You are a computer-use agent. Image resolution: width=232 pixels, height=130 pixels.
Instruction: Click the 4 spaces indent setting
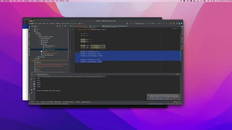[173, 104]
